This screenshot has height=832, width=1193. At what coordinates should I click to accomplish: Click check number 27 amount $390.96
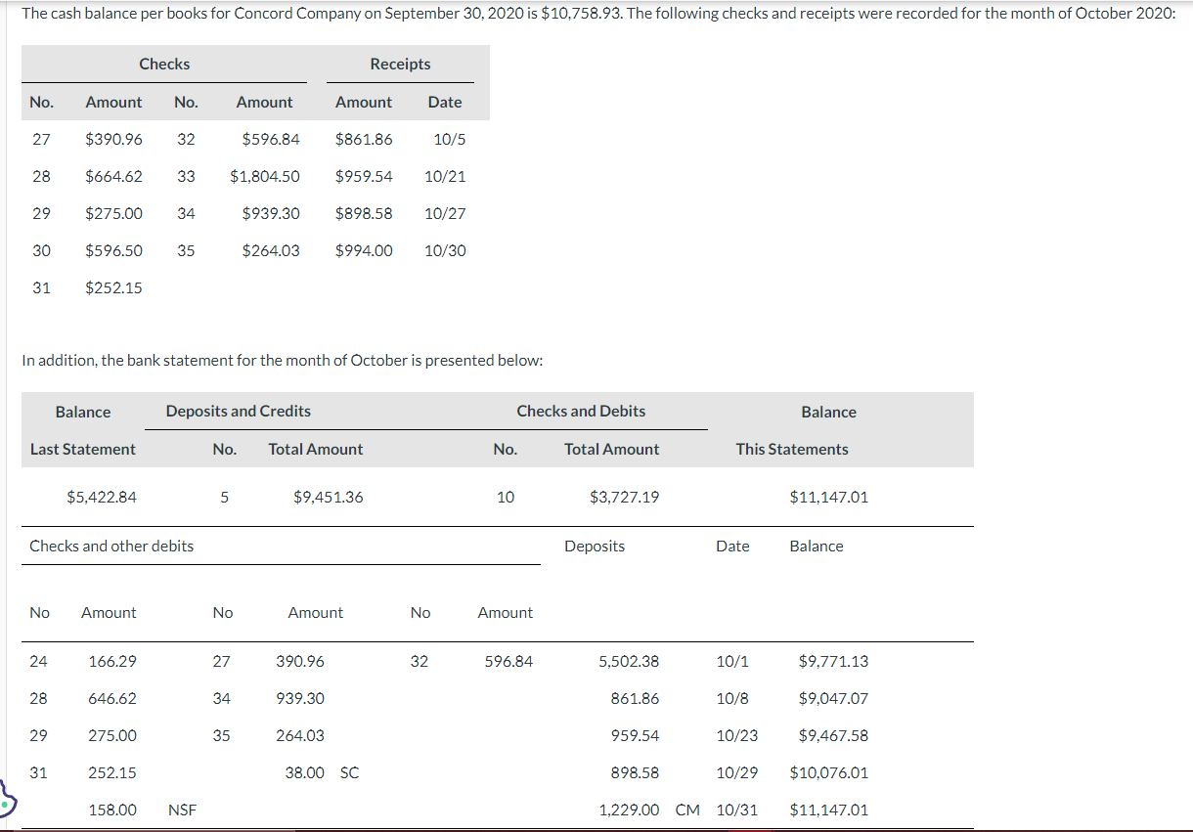pyautogui.click(x=113, y=139)
